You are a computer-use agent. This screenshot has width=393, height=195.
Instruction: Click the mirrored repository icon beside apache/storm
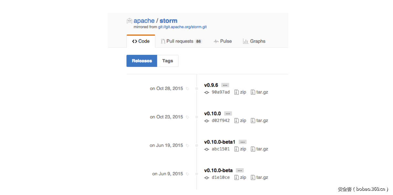click(x=129, y=20)
